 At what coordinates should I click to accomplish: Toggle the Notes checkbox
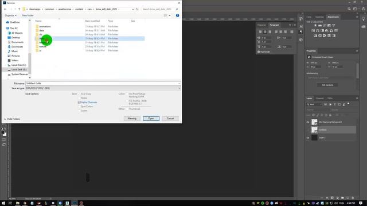pos(79,98)
